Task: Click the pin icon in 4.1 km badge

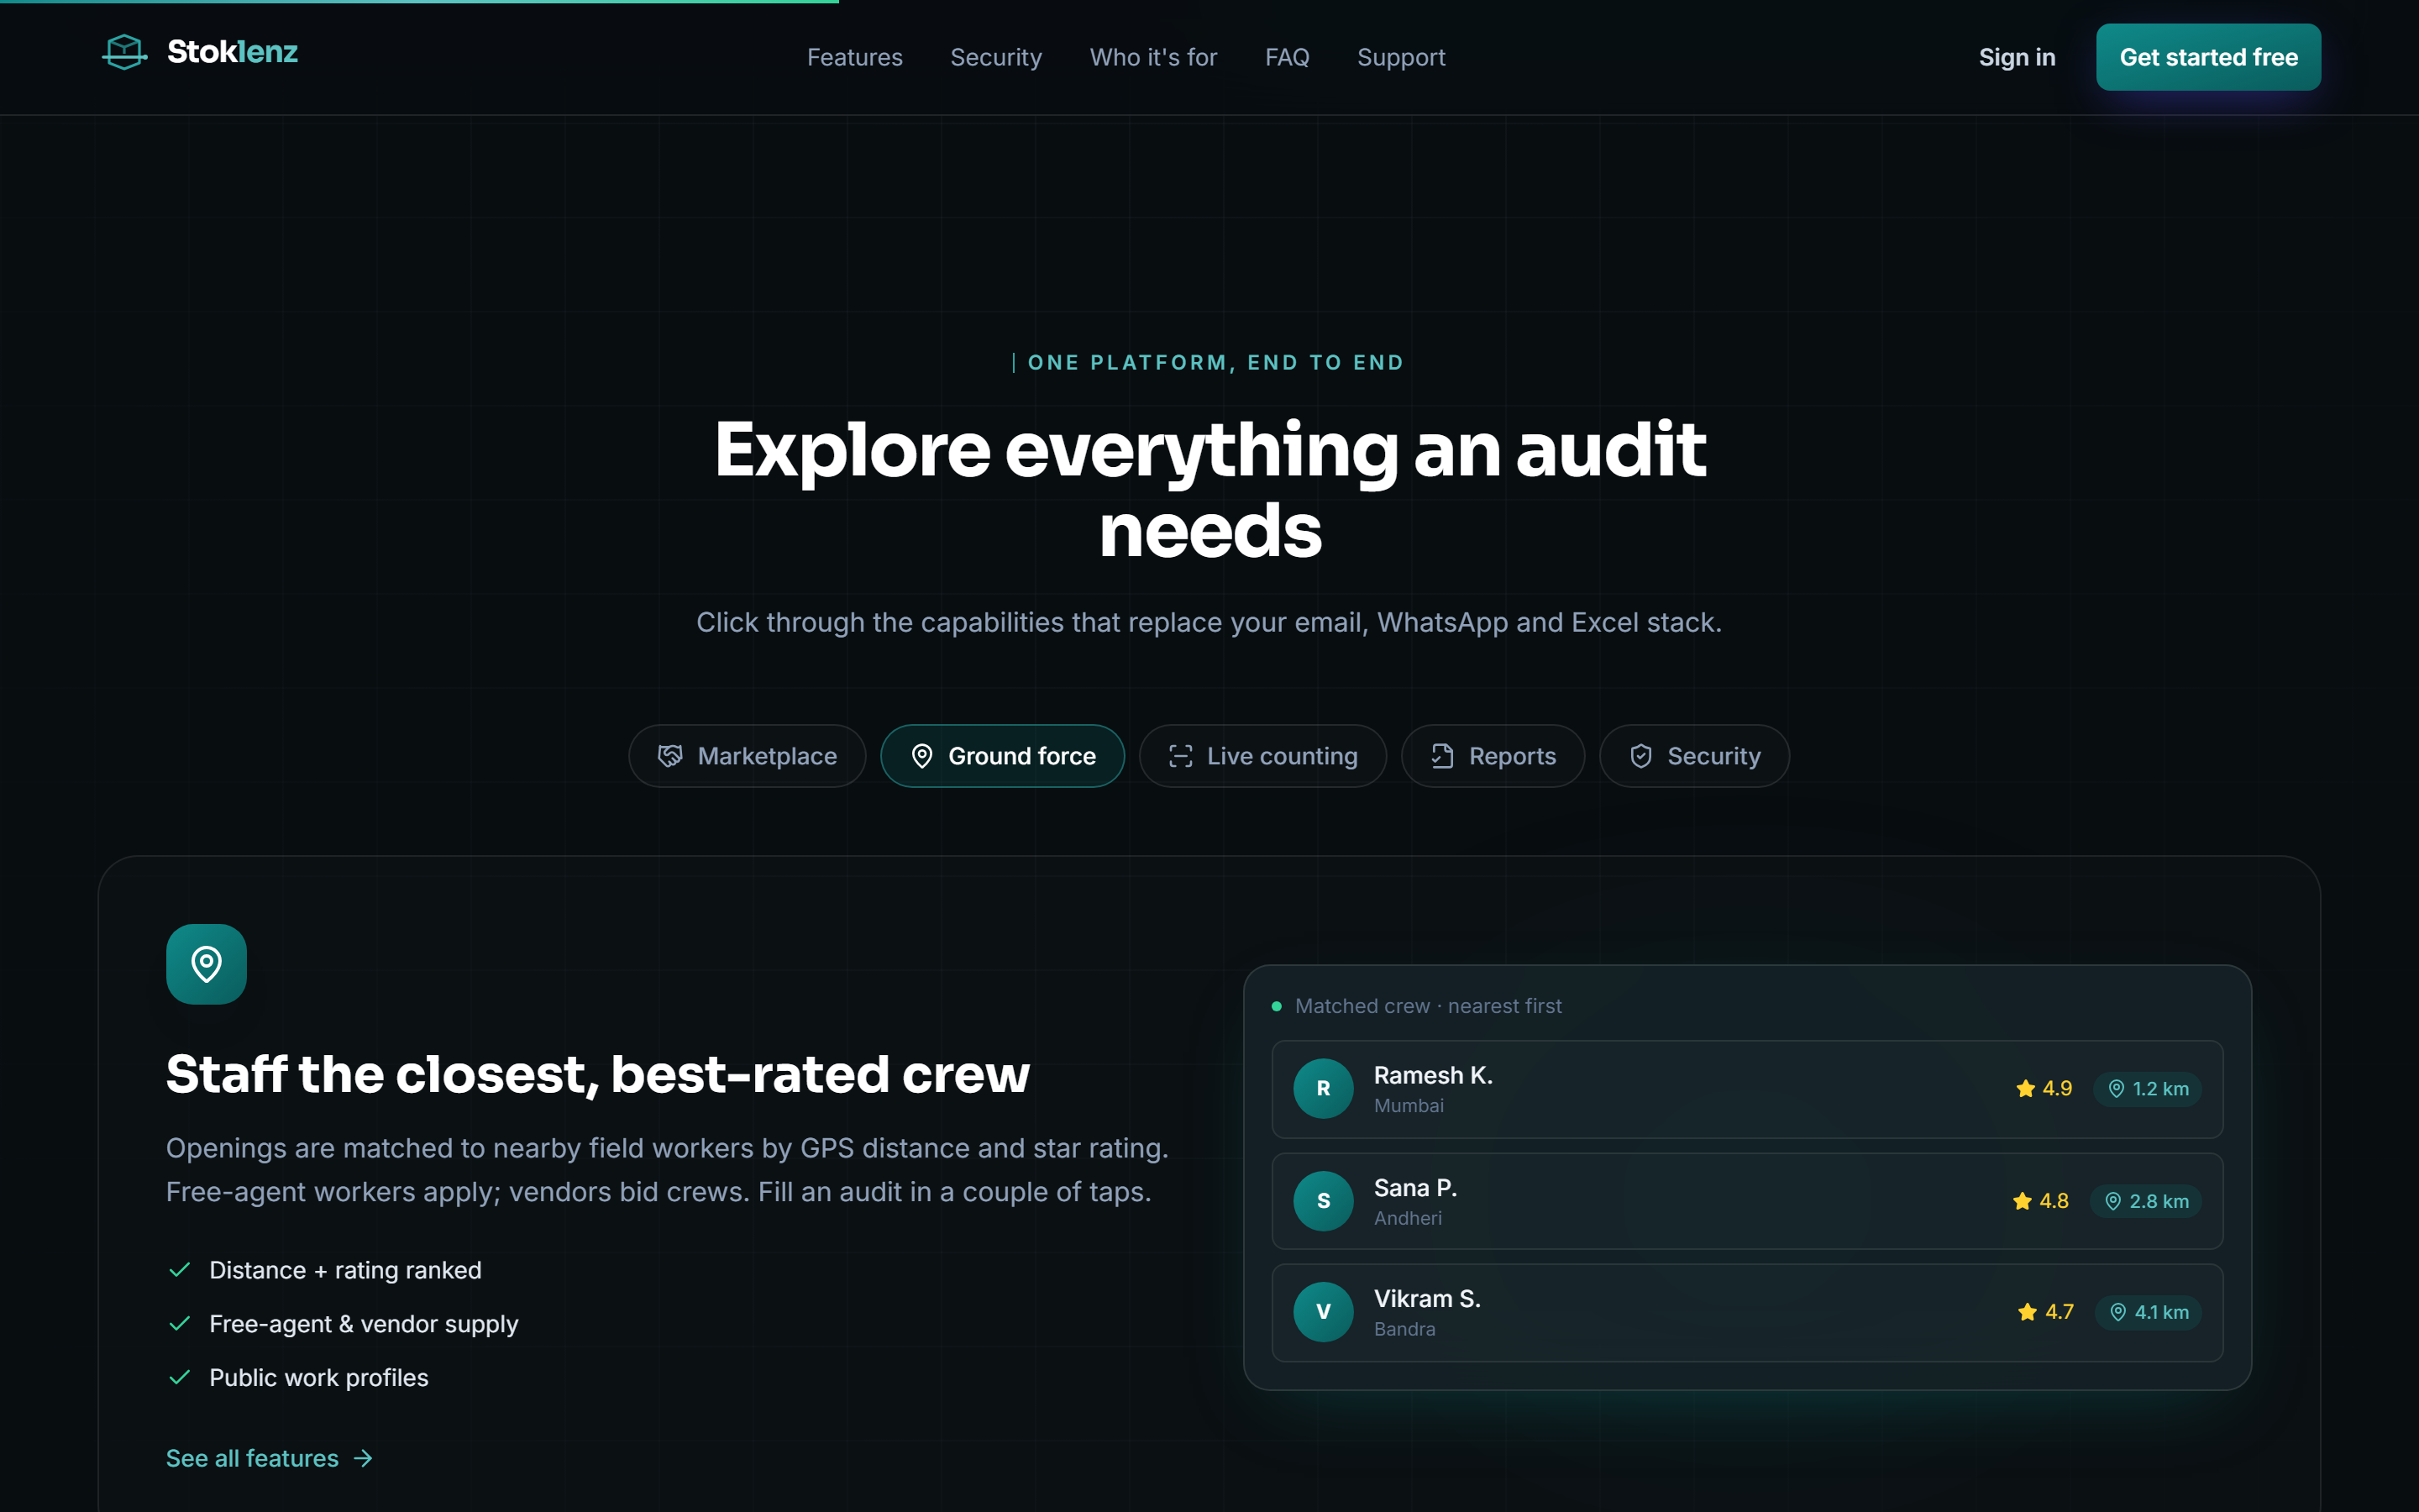Action: coord(2118,1312)
